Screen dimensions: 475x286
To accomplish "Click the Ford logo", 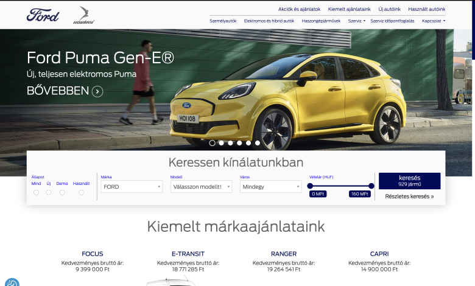I will pos(43,15).
